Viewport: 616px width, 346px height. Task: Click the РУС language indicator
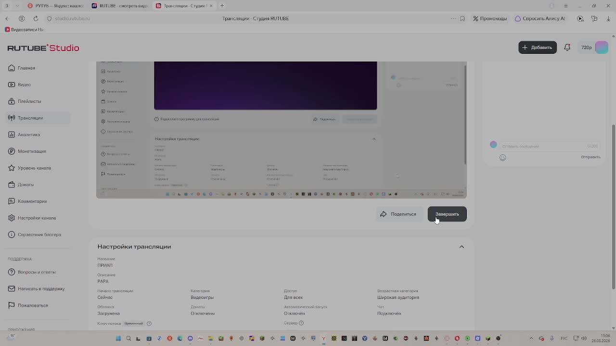coord(564,338)
